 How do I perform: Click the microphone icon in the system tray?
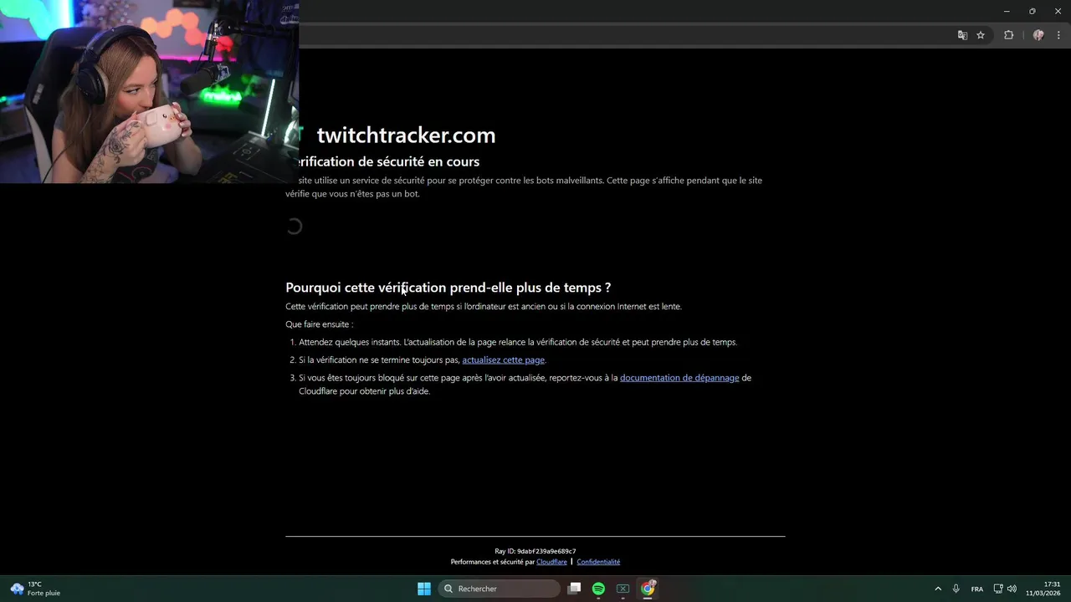[956, 589]
